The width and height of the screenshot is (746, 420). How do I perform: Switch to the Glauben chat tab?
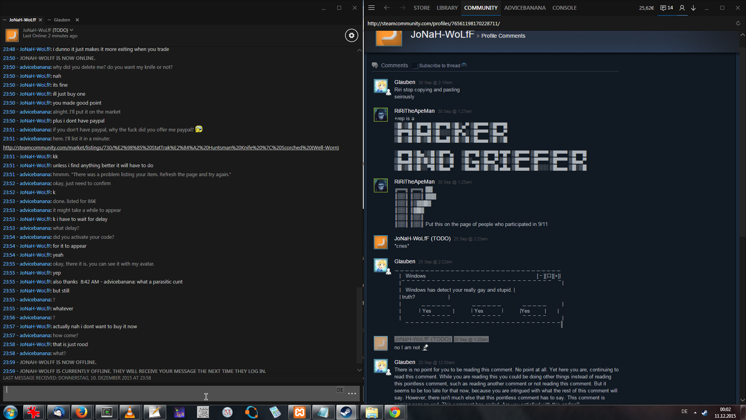click(62, 20)
